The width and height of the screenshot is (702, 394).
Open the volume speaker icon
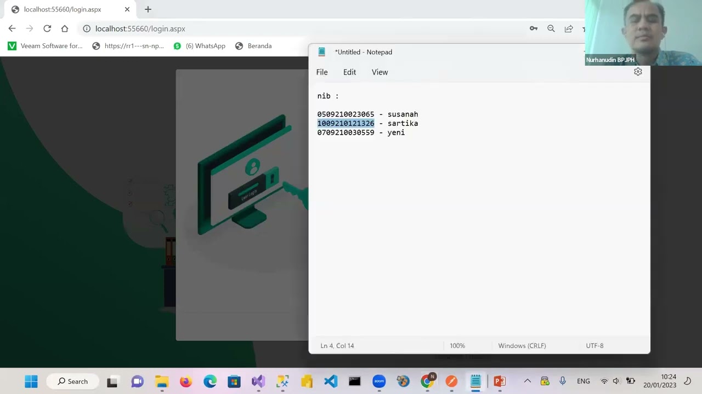coord(616,381)
